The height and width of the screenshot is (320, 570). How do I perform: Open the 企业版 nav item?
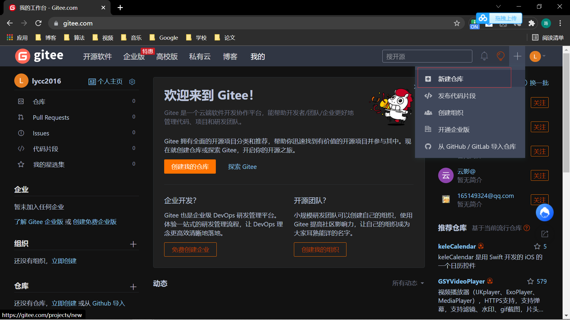point(134,57)
